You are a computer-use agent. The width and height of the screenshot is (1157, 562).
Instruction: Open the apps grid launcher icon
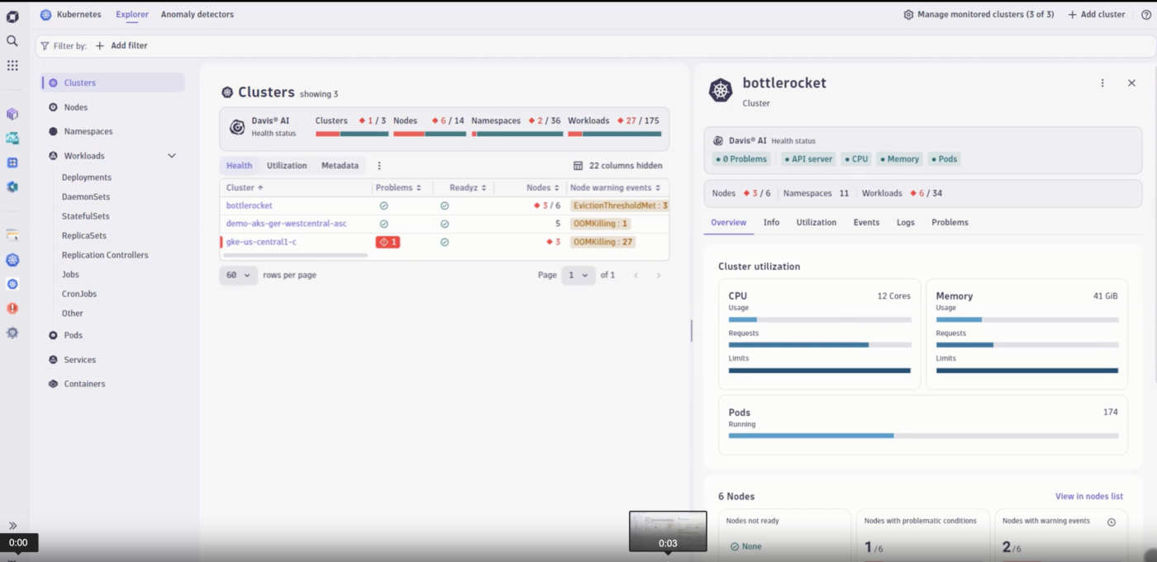12,65
